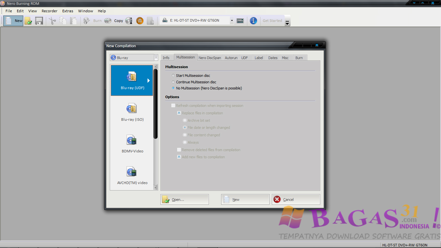Click the Get Started toolbar button
This screenshot has width=441, height=248.
(x=272, y=21)
